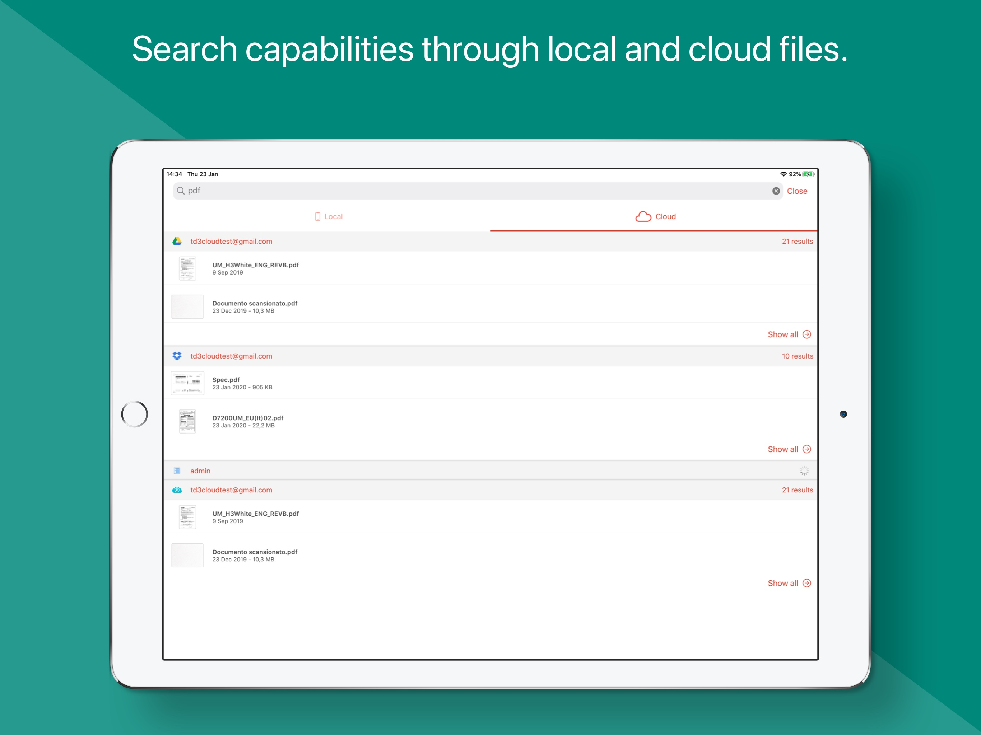Click the phone icon in the Local tab

tap(317, 217)
